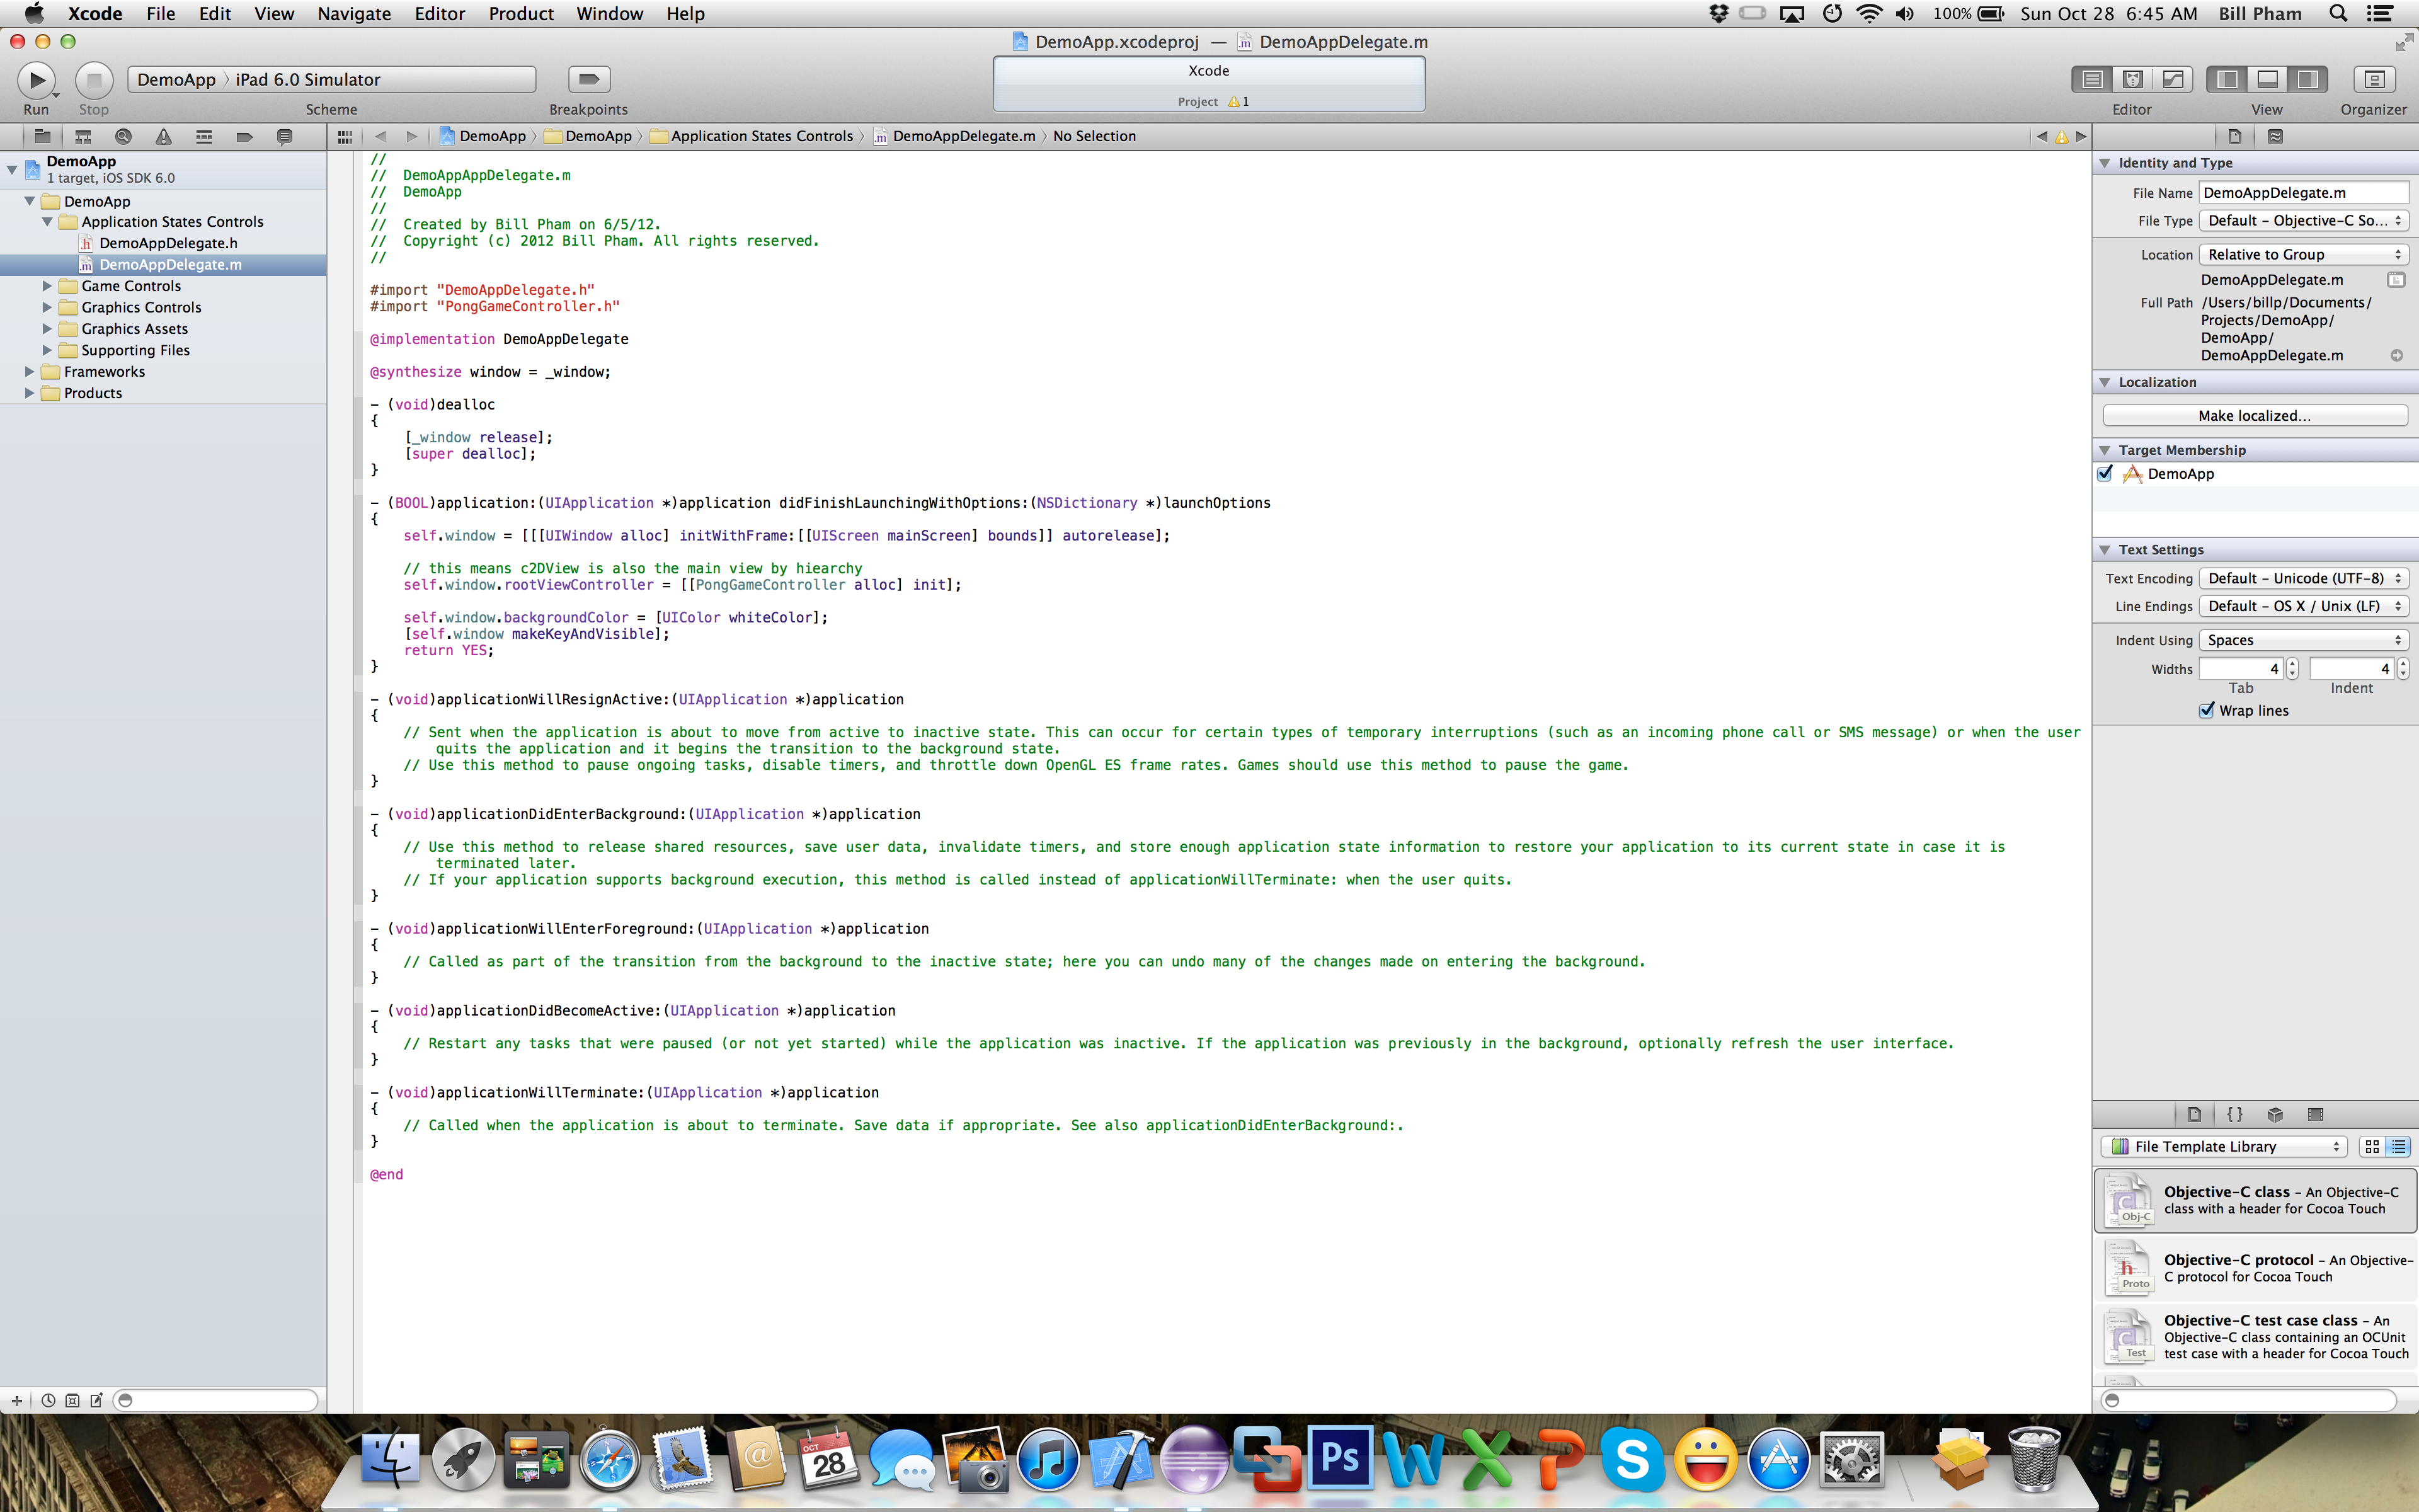The height and width of the screenshot is (1512, 2419).
Task: Expand the Game Controls folder
Action: (x=47, y=286)
